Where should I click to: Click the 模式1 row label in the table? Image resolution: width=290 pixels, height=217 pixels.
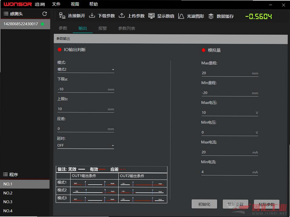(62, 183)
